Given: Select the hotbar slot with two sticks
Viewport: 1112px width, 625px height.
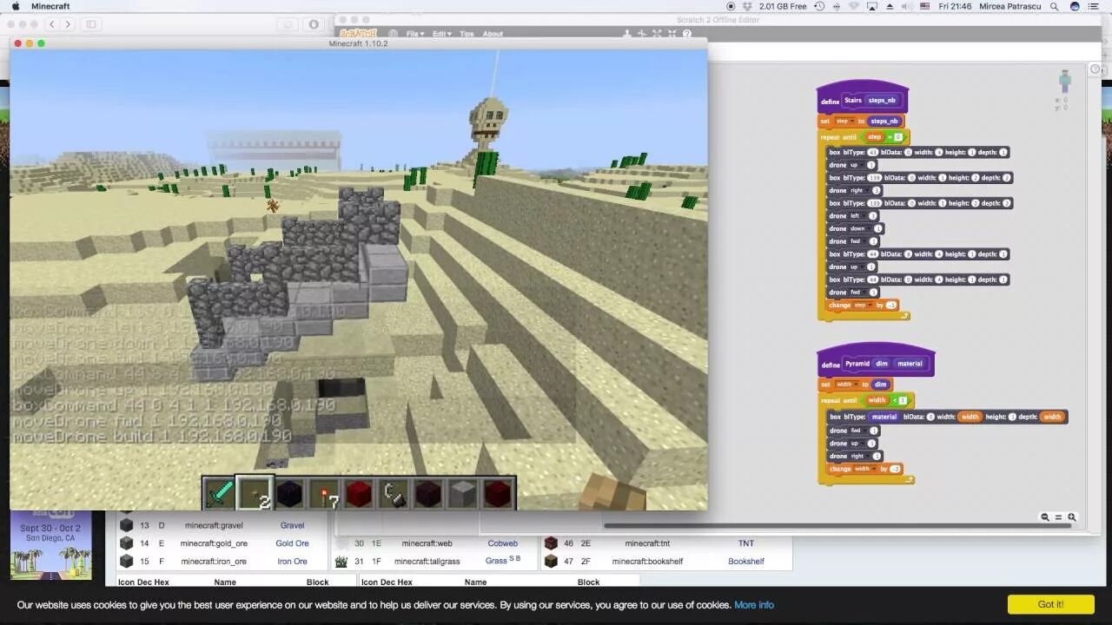Looking at the screenshot, I should [255, 494].
